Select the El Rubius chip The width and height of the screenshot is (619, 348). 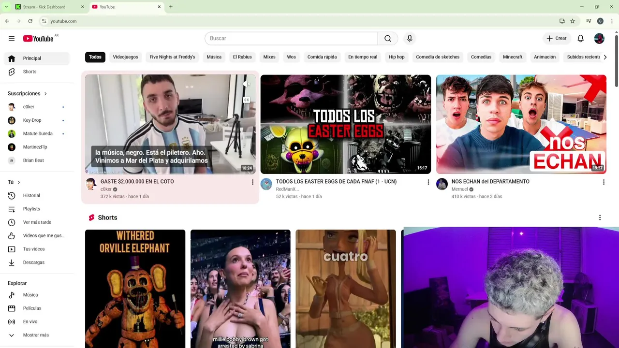(x=242, y=57)
